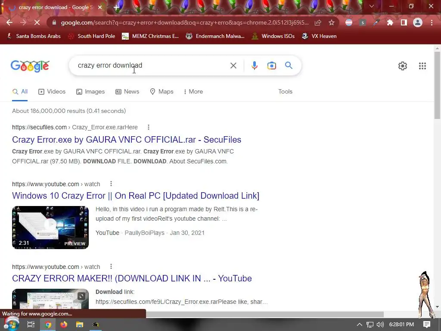This screenshot has width=441, height=331.
Task: Share this page icon in address bar
Action: (318, 22)
